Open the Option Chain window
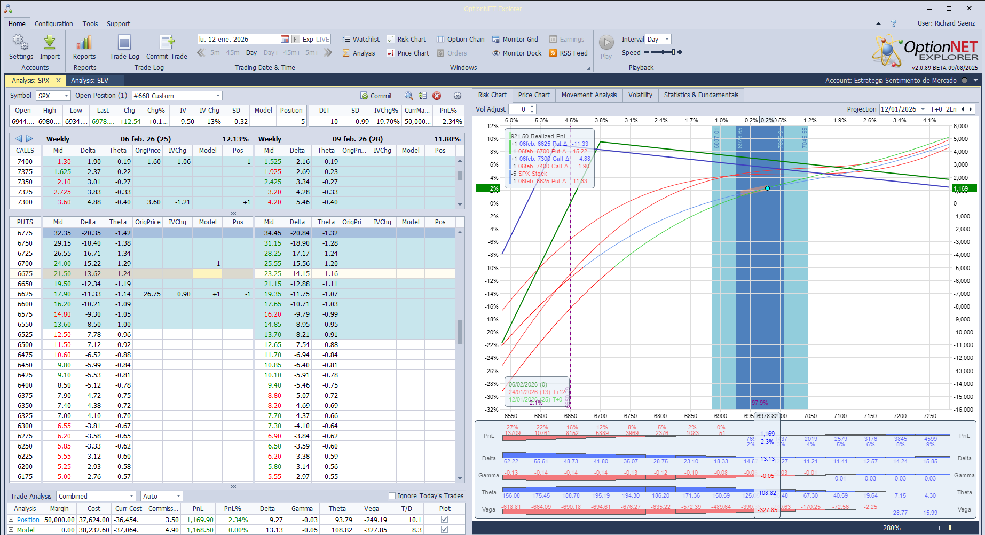Screen dimensions: 985x535 coord(460,40)
